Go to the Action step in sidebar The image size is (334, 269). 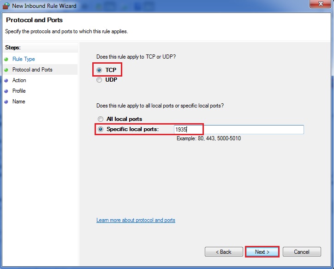[19, 80]
